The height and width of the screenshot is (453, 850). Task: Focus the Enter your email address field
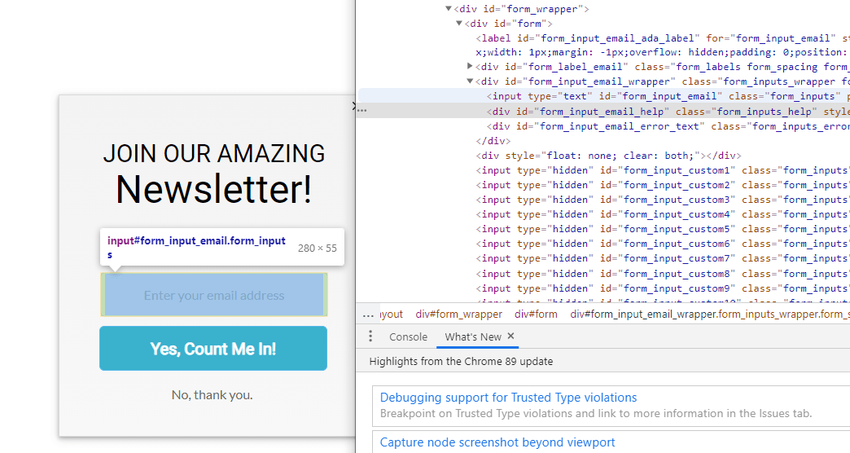click(x=214, y=295)
